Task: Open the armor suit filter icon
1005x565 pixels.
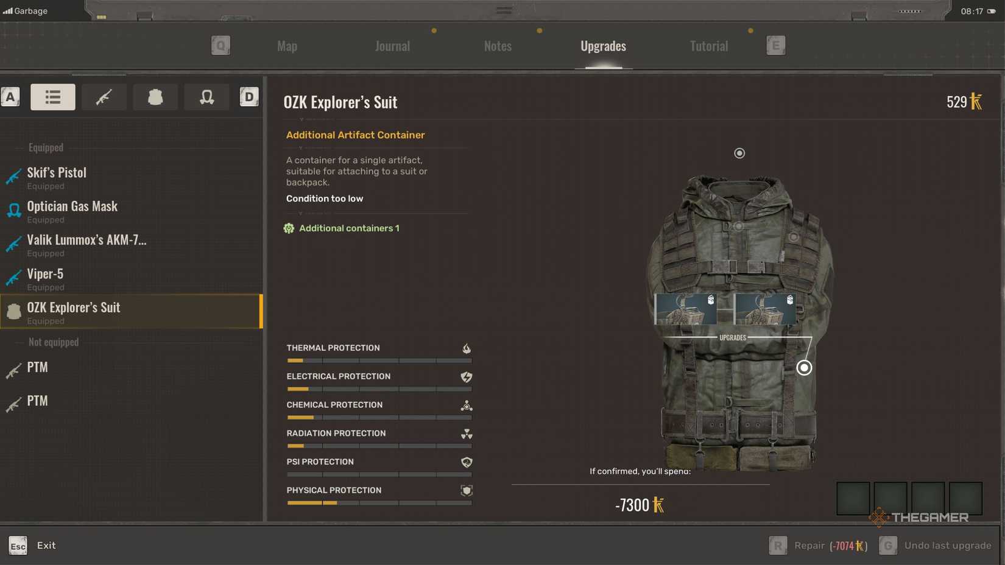Action: (155, 96)
